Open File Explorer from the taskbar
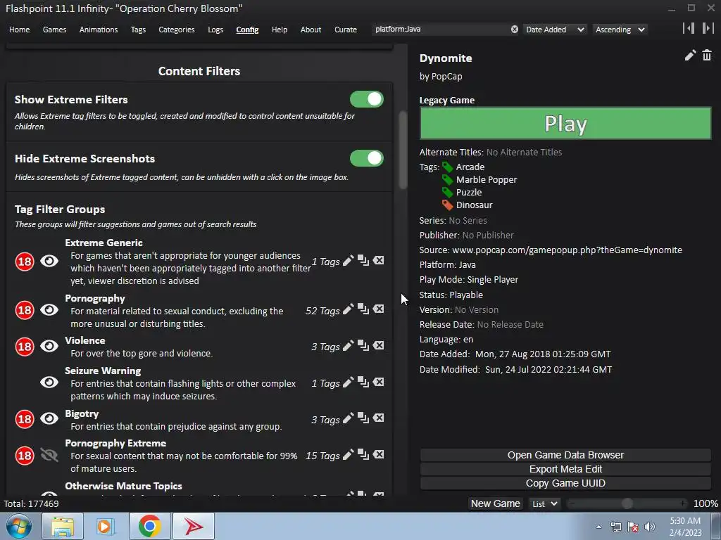This screenshot has width=721, height=540. tap(63, 526)
